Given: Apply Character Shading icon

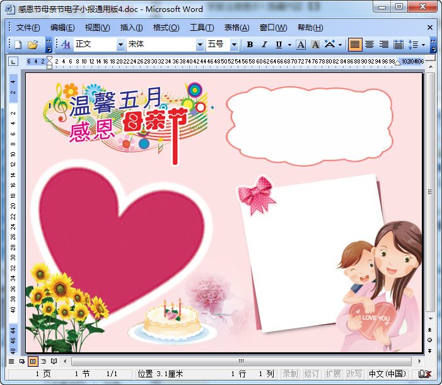Looking at the screenshot, I should pos(315,45).
